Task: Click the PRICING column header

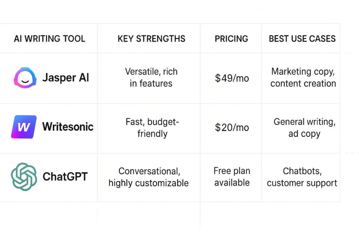Action: pyautogui.click(x=231, y=38)
